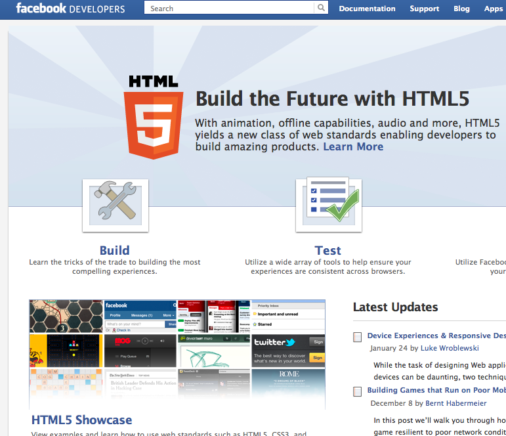Focus the Search input field
The width and height of the screenshot is (506, 436).
pyautogui.click(x=230, y=9)
